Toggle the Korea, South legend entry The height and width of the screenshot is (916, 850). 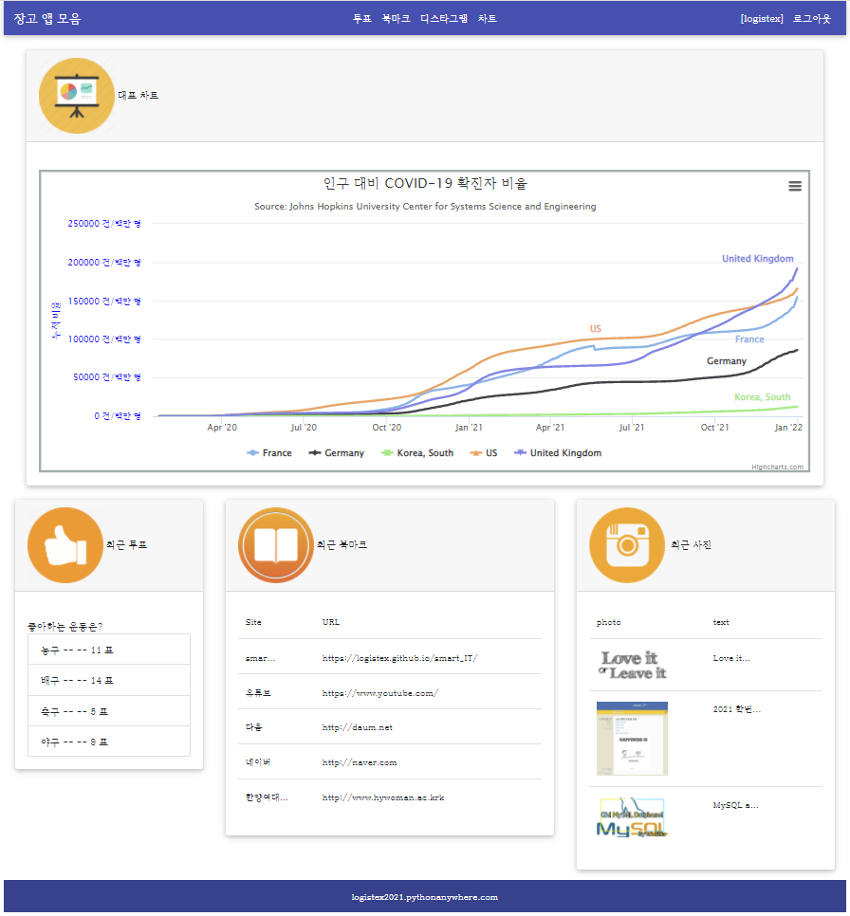point(416,452)
